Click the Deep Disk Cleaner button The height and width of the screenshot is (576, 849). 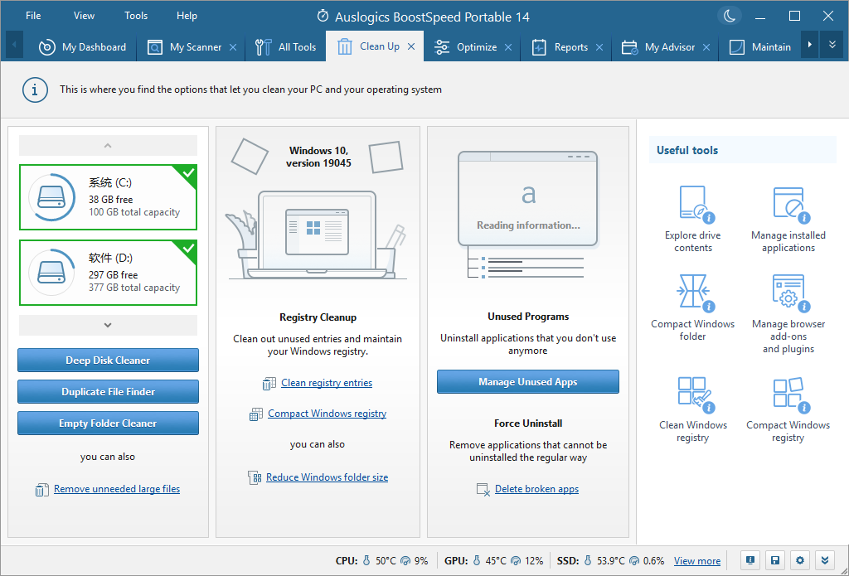point(108,361)
